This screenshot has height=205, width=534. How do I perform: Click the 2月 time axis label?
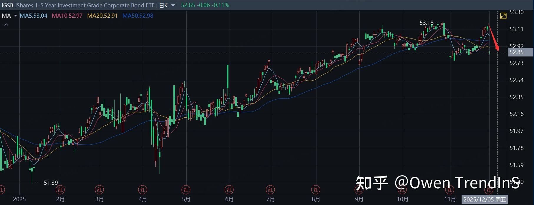pos(60,199)
